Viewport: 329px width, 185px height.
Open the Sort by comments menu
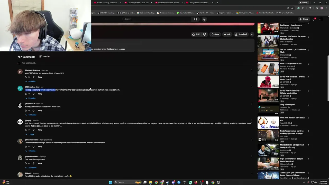point(44,57)
